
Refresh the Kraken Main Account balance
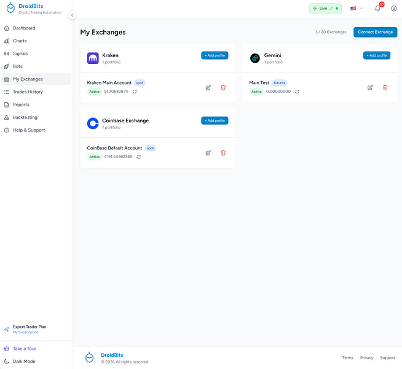pyautogui.click(x=135, y=92)
